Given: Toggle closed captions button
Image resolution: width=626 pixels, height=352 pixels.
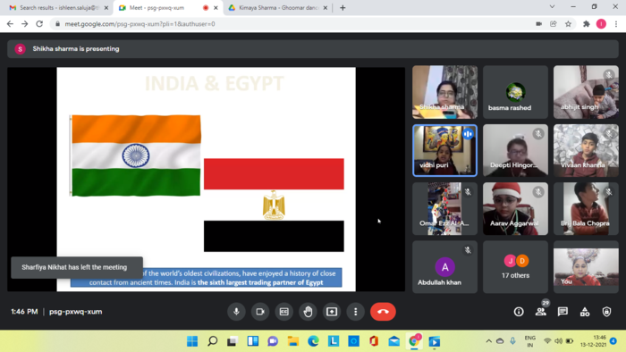Looking at the screenshot, I should pos(283,312).
